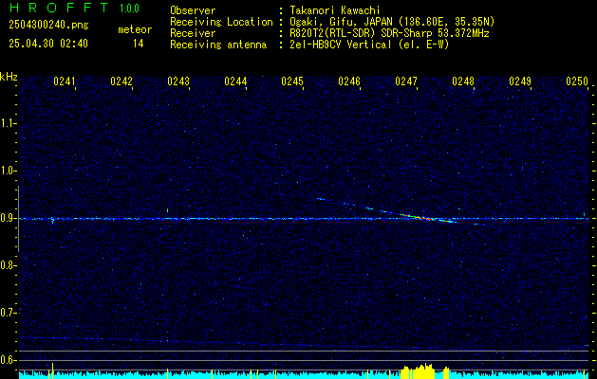Image resolution: width=597 pixels, height=379 pixels.
Task: Click the date stamp 25.04.30 02:40
Action: (x=48, y=44)
